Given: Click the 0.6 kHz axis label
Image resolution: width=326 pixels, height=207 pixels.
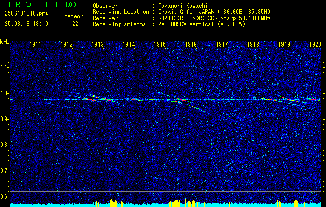Looking at the screenshot, I should (5, 197).
